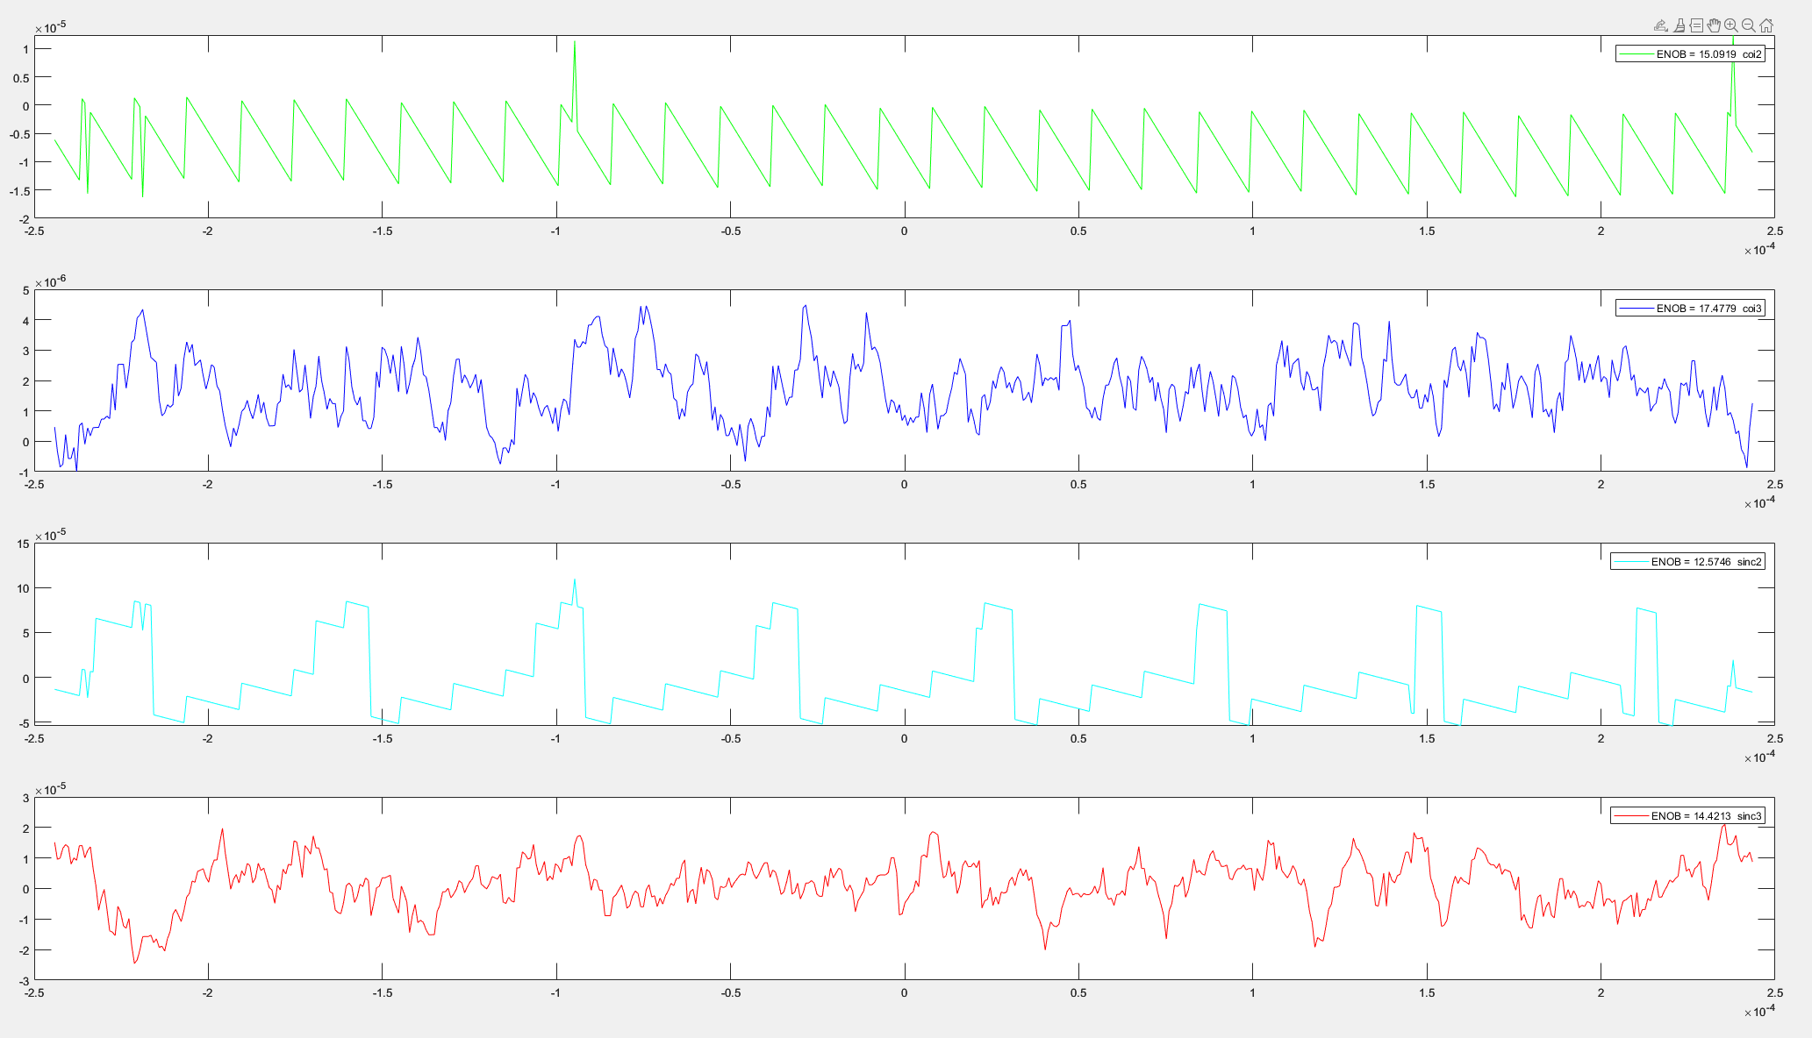Click the y-axis tick '-3' on the red plot
Viewport: 1812px width, 1038px height.
coord(25,980)
